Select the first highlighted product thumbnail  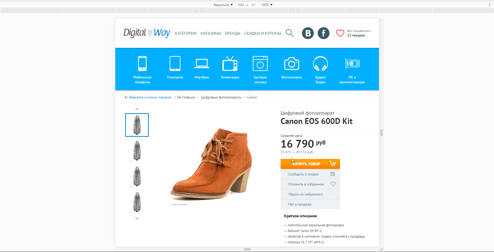[x=137, y=125]
